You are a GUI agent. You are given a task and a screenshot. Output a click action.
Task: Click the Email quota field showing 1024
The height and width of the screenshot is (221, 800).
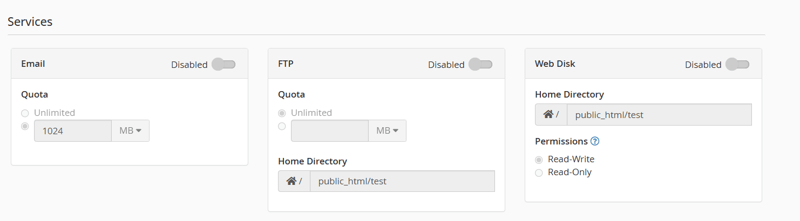click(x=73, y=130)
